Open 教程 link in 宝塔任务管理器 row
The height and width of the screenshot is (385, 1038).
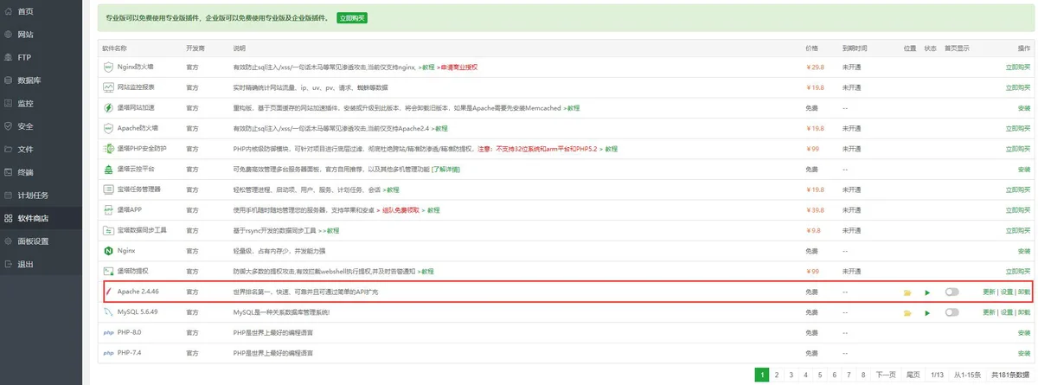point(393,189)
